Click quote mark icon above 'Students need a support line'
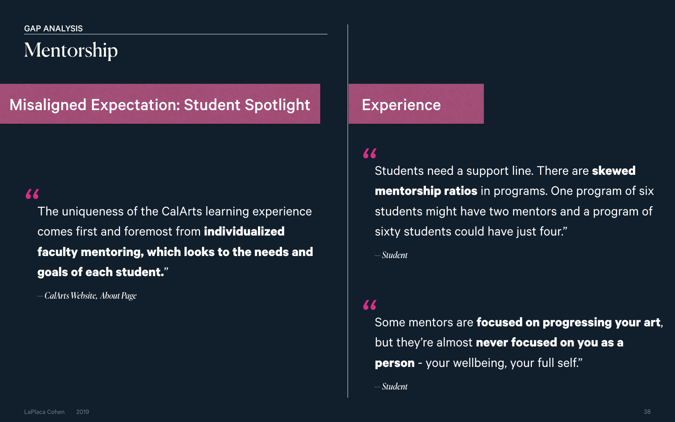 tap(370, 153)
